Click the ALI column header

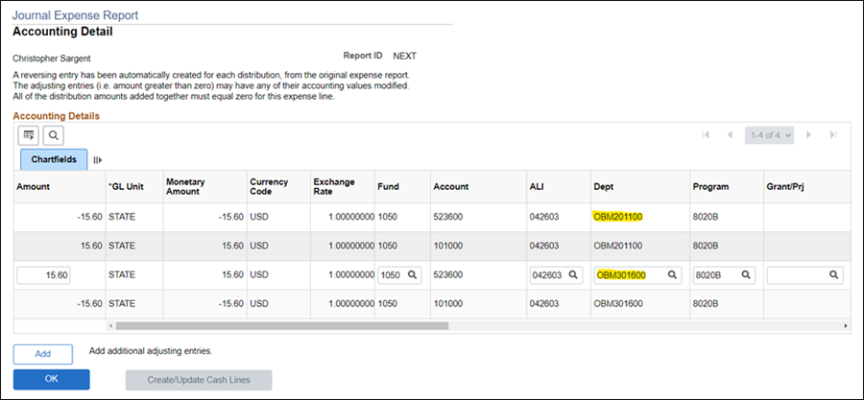tap(536, 186)
